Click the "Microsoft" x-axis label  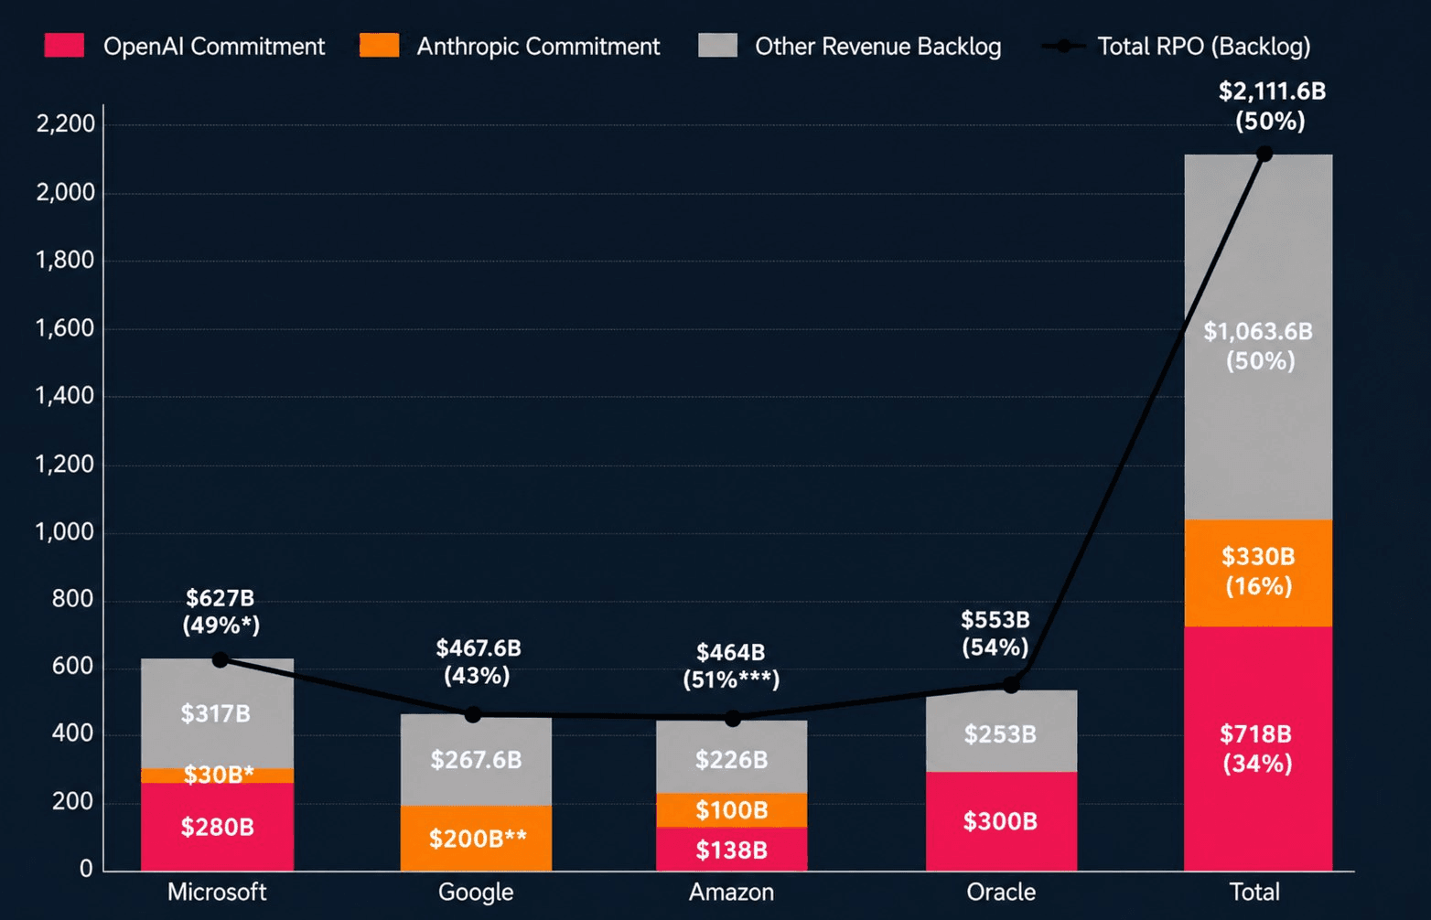(x=217, y=892)
